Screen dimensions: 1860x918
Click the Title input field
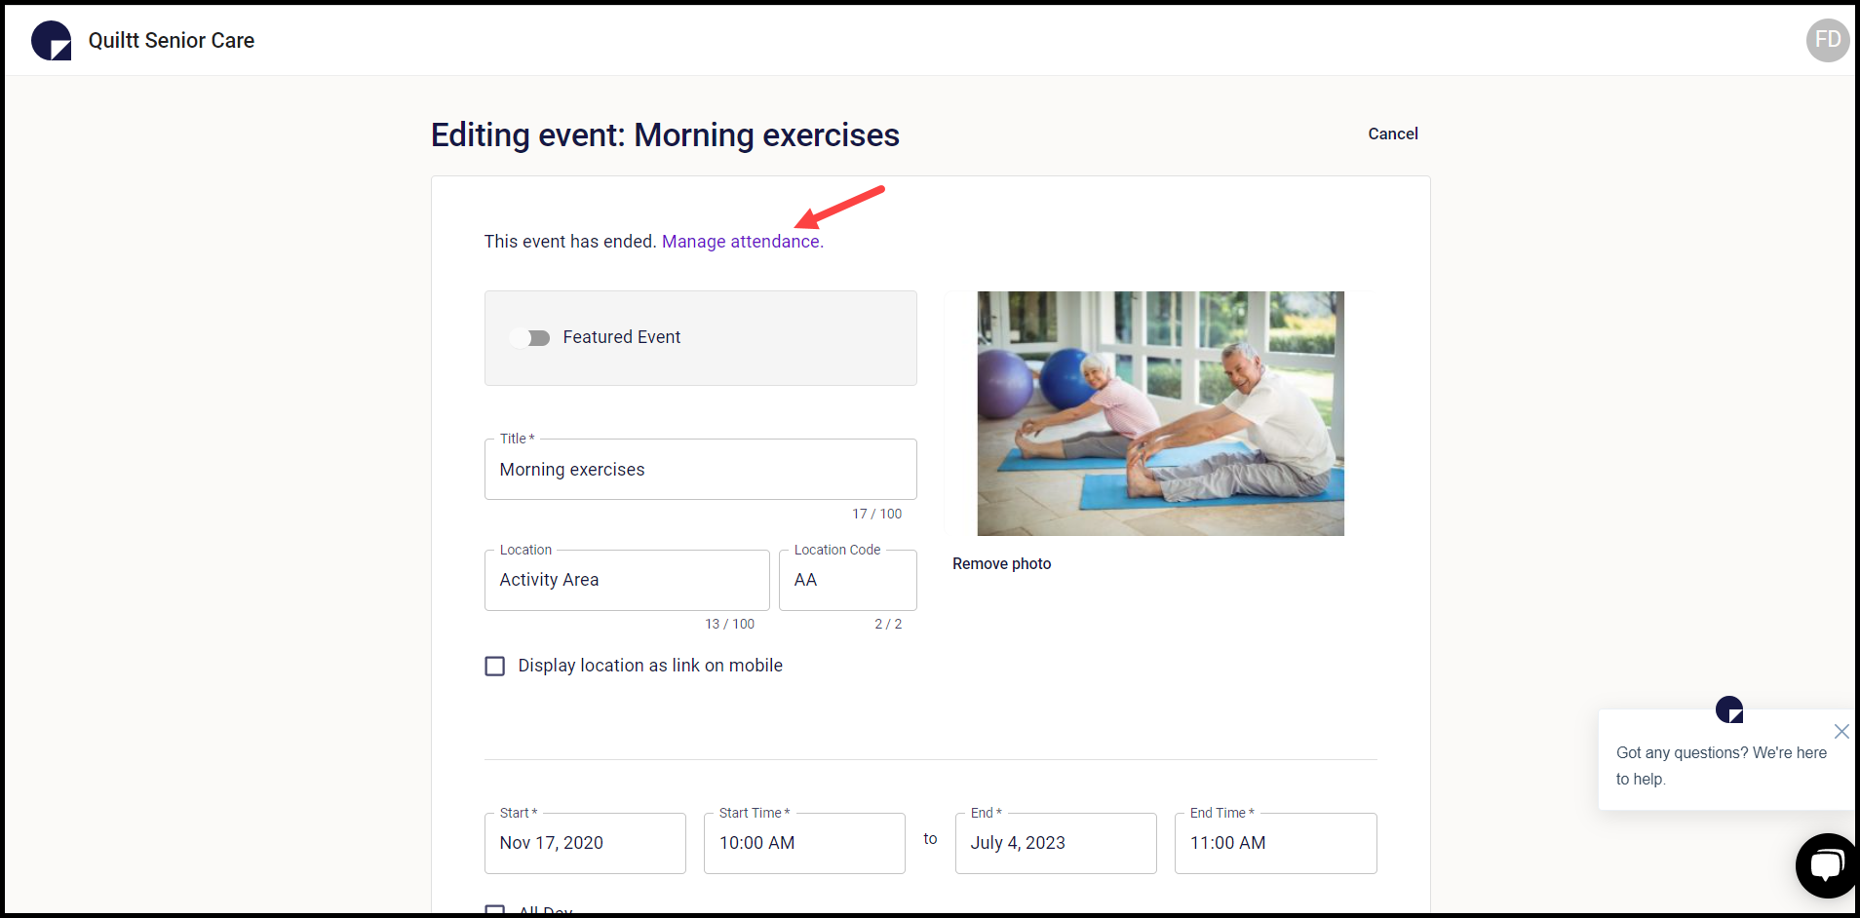coord(700,469)
